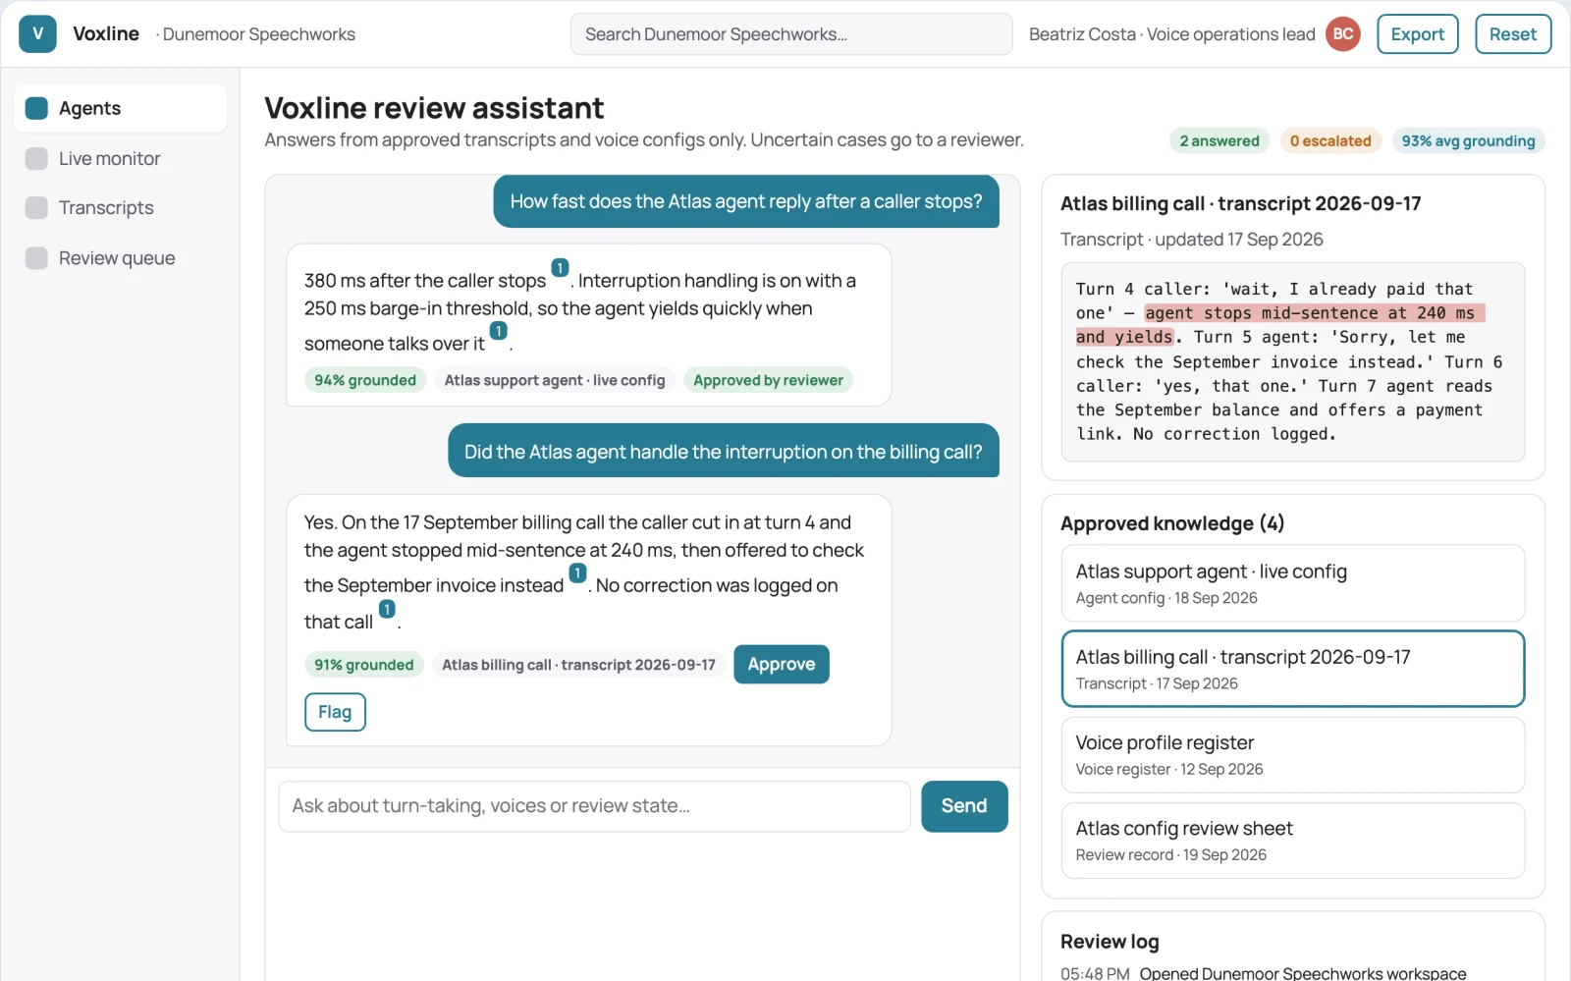Click the '2 answered' status pill
Viewport: 1571px width, 981px height.
1219,141
